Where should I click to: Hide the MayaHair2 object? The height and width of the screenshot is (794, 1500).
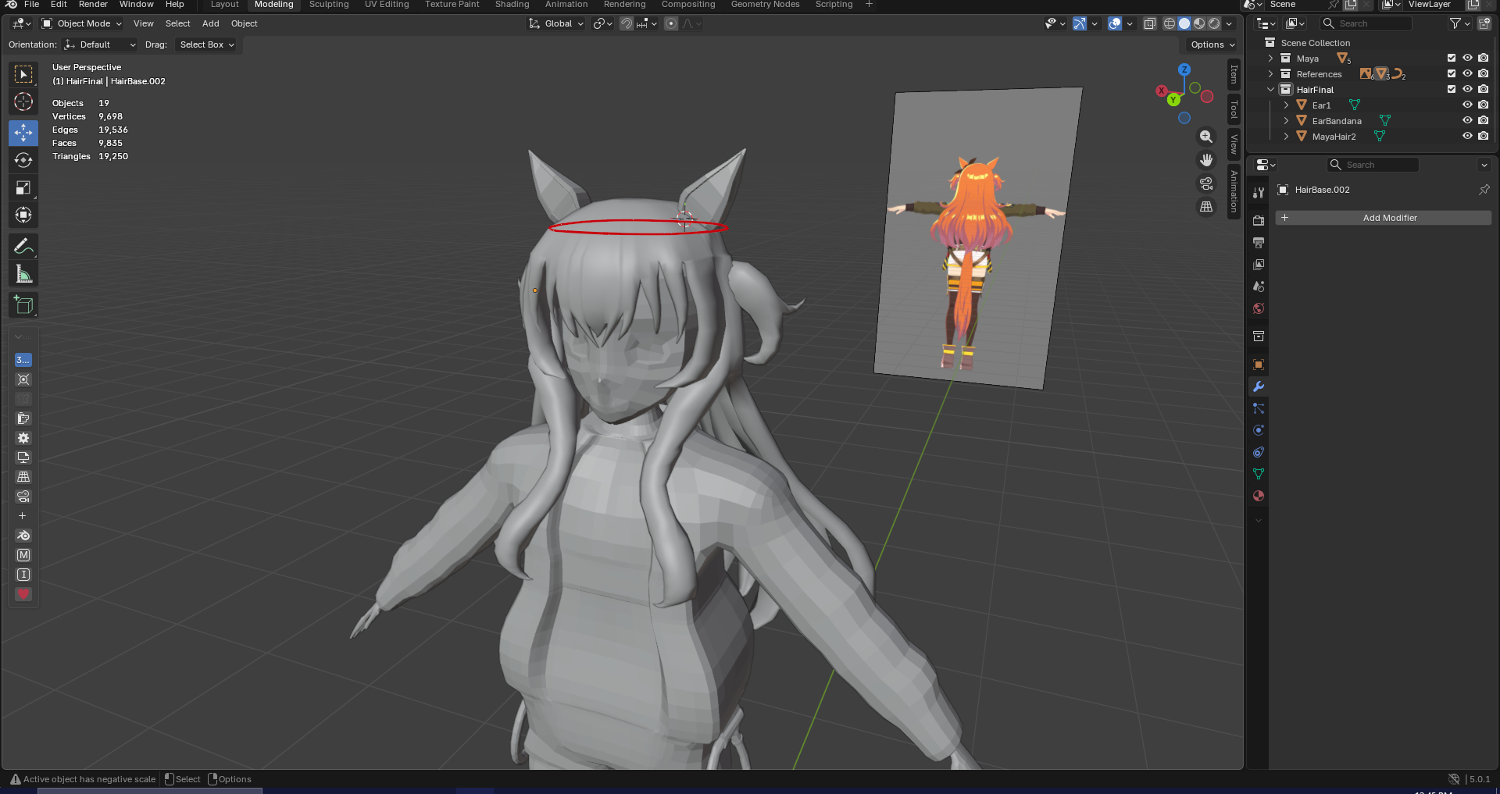pos(1466,137)
